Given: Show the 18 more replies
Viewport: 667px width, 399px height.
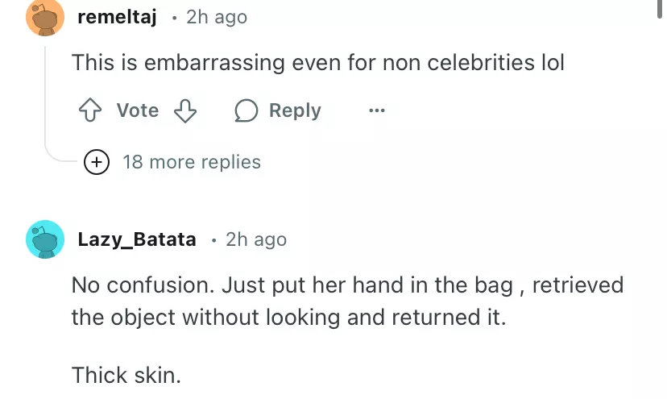Looking at the screenshot, I should tap(191, 162).
